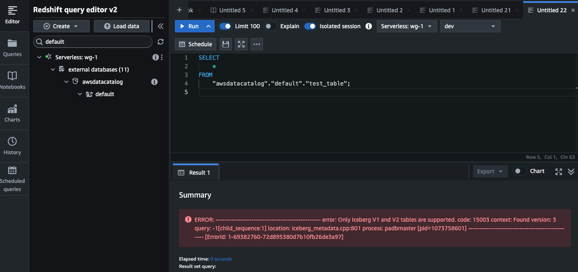Image resolution: width=578 pixels, height=272 pixels.
Task: Click the Schedule button
Action: [196, 44]
